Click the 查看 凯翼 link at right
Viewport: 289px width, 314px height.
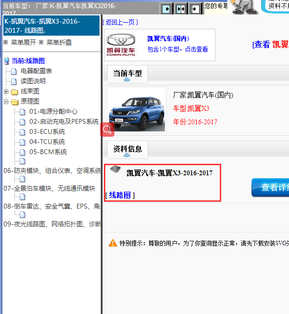tap(271, 44)
